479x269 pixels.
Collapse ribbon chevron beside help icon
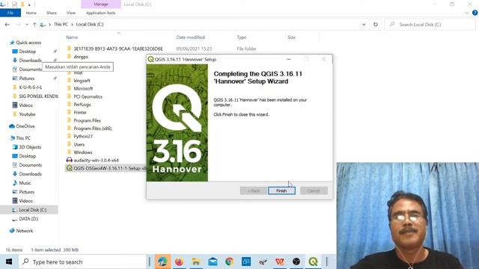coord(467,13)
